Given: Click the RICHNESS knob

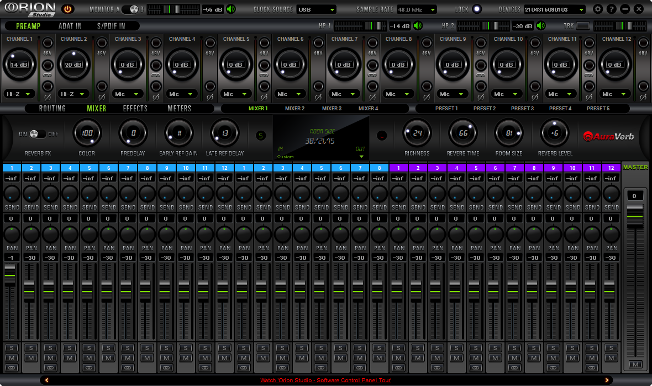Looking at the screenshot, I should click(417, 133).
